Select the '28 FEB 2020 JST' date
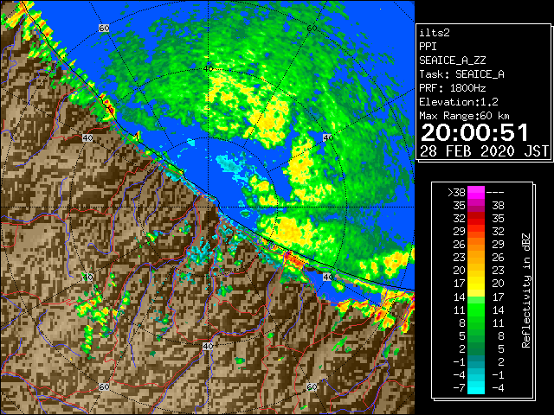This screenshot has width=554, height=415. click(x=485, y=151)
